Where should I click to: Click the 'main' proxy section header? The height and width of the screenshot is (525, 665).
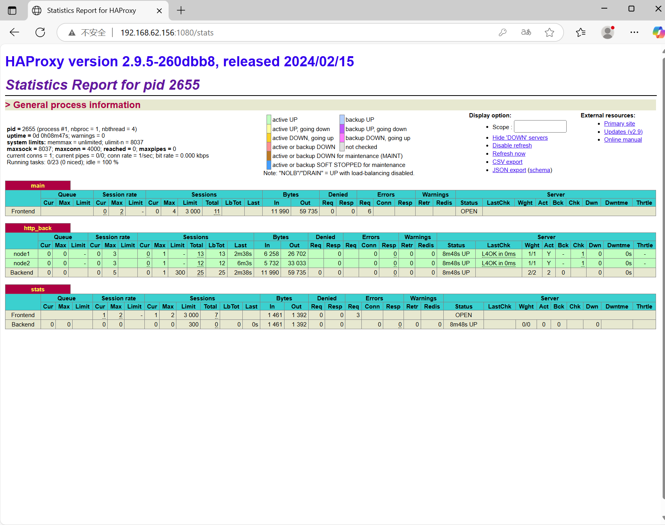38,186
